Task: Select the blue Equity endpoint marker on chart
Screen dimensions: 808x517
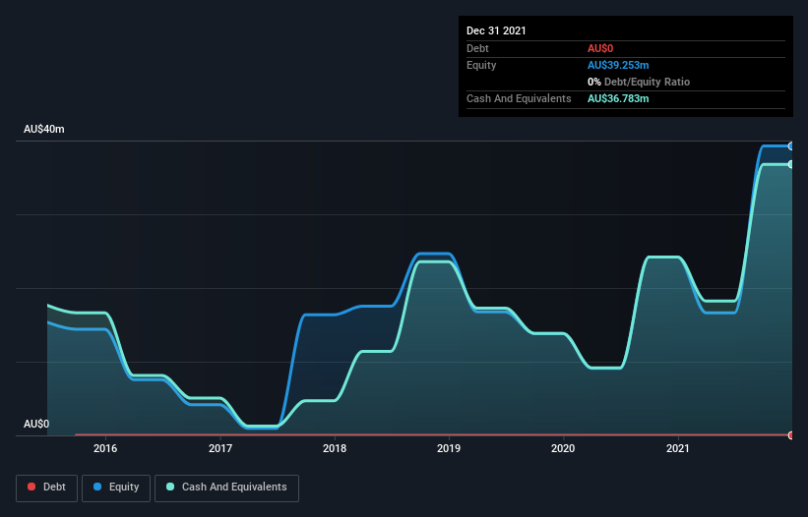Action: coord(791,146)
